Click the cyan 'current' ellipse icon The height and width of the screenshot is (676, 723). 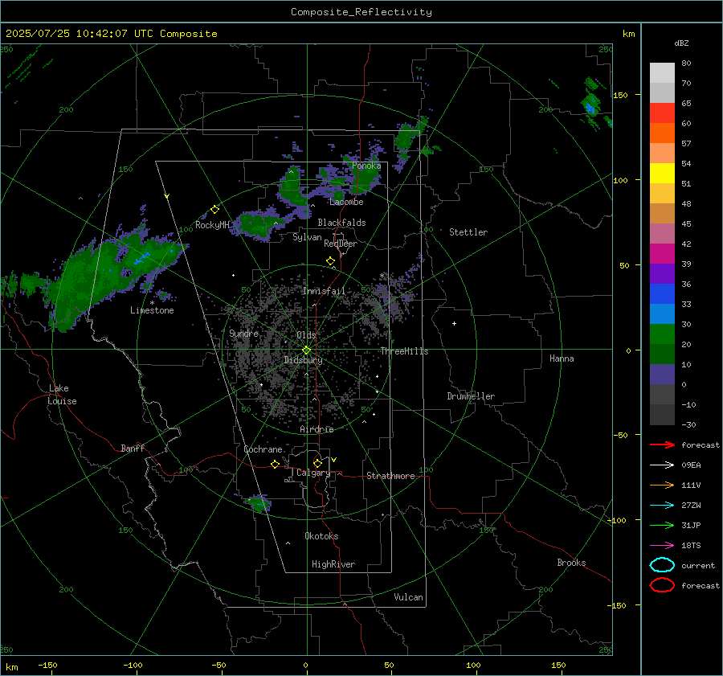(x=662, y=565)
